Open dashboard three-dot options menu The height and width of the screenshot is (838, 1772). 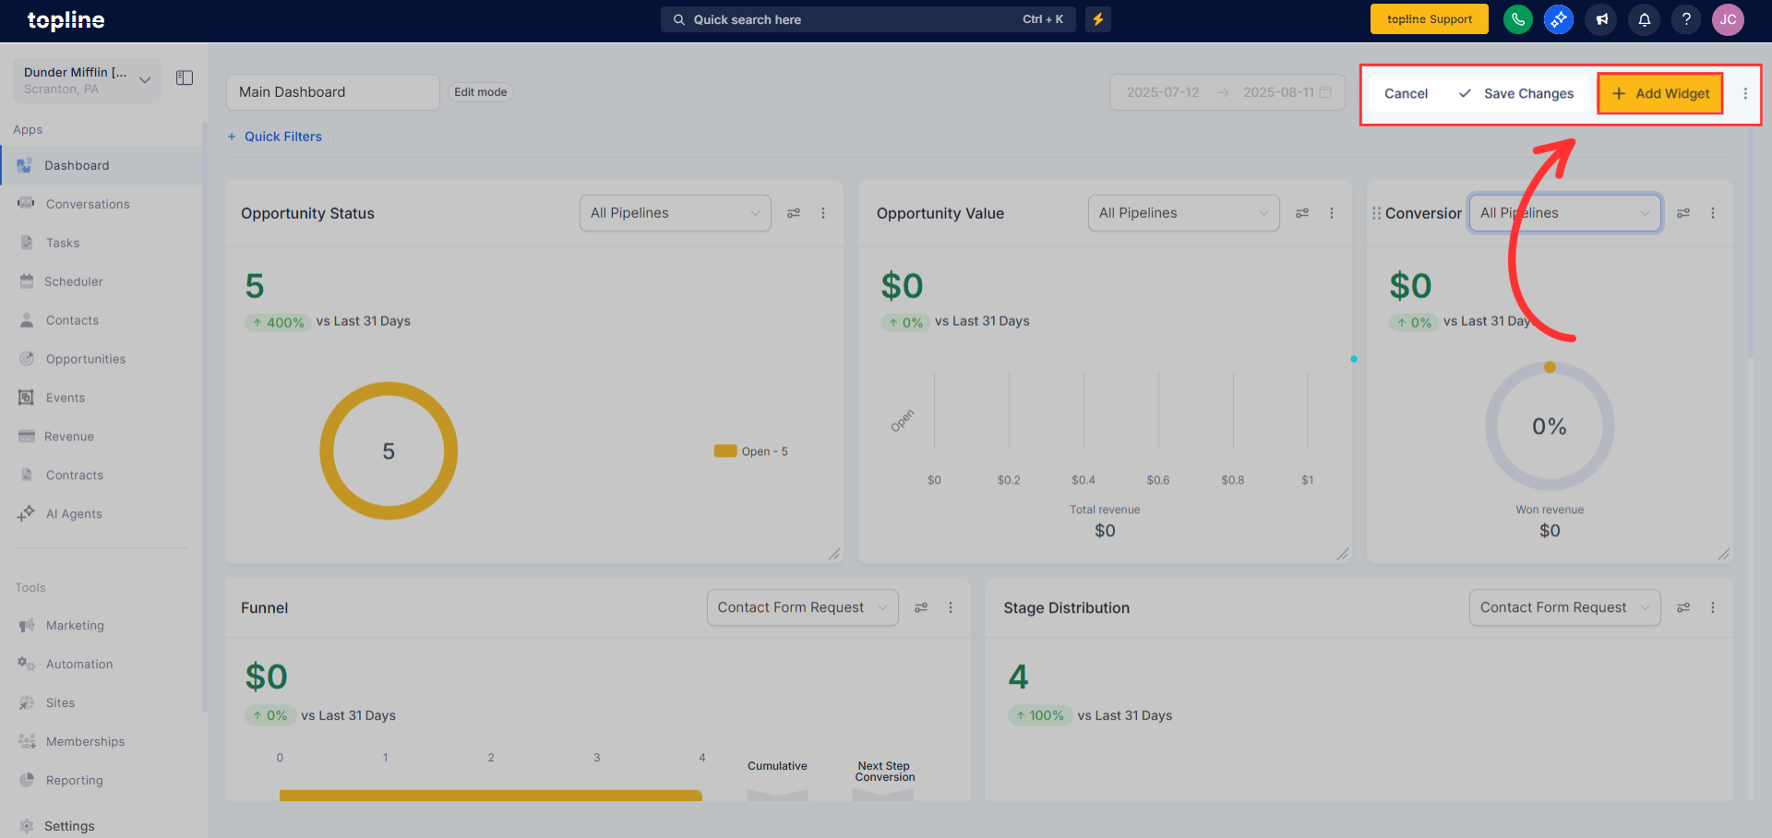coord(1745,93)
